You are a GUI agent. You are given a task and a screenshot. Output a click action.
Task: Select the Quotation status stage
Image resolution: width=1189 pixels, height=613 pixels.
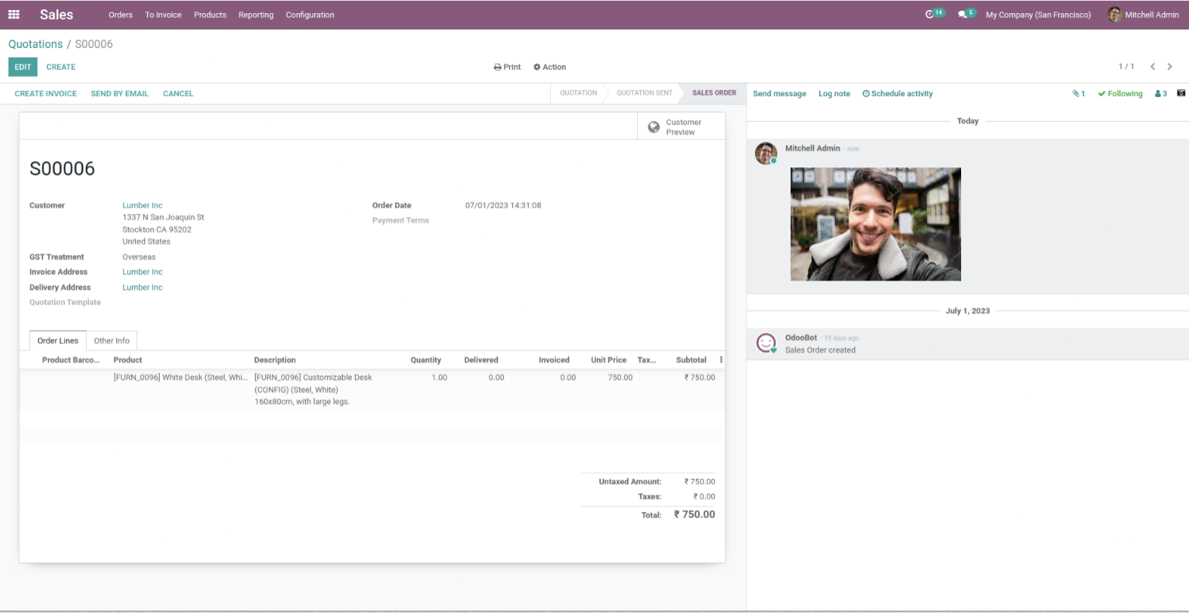578,93
